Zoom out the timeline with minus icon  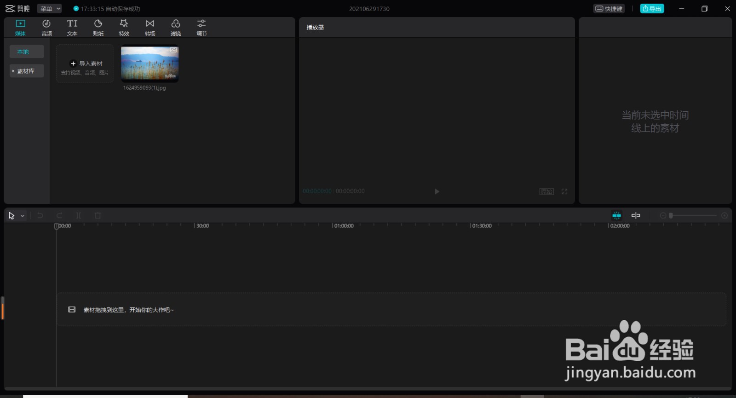[663, 215]
